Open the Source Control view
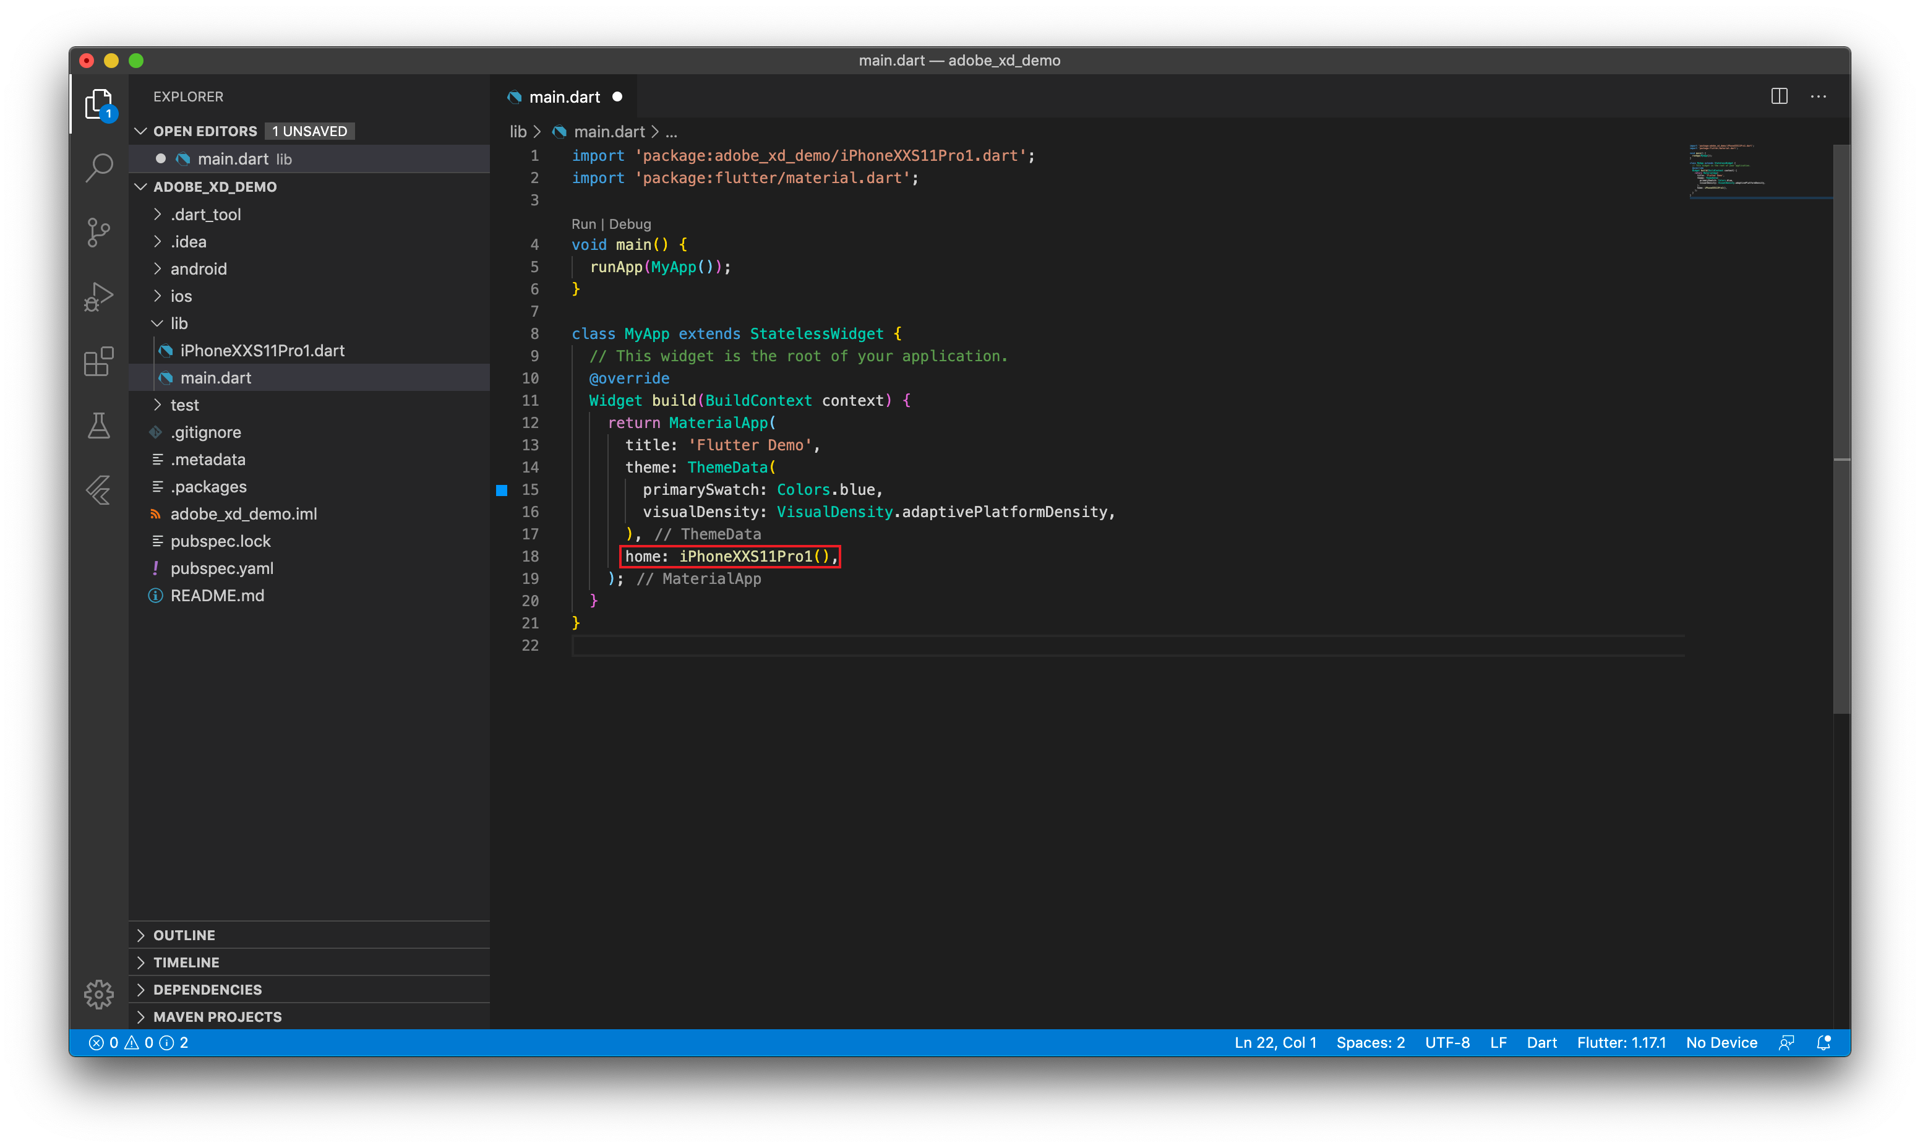The width and height of the screenshot is (1920, 1148). click(x=99, y=231)
